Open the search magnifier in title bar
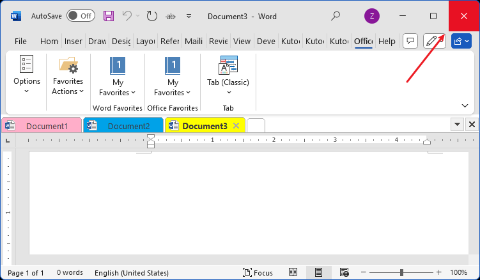The image size is (480, 280). 336,15
